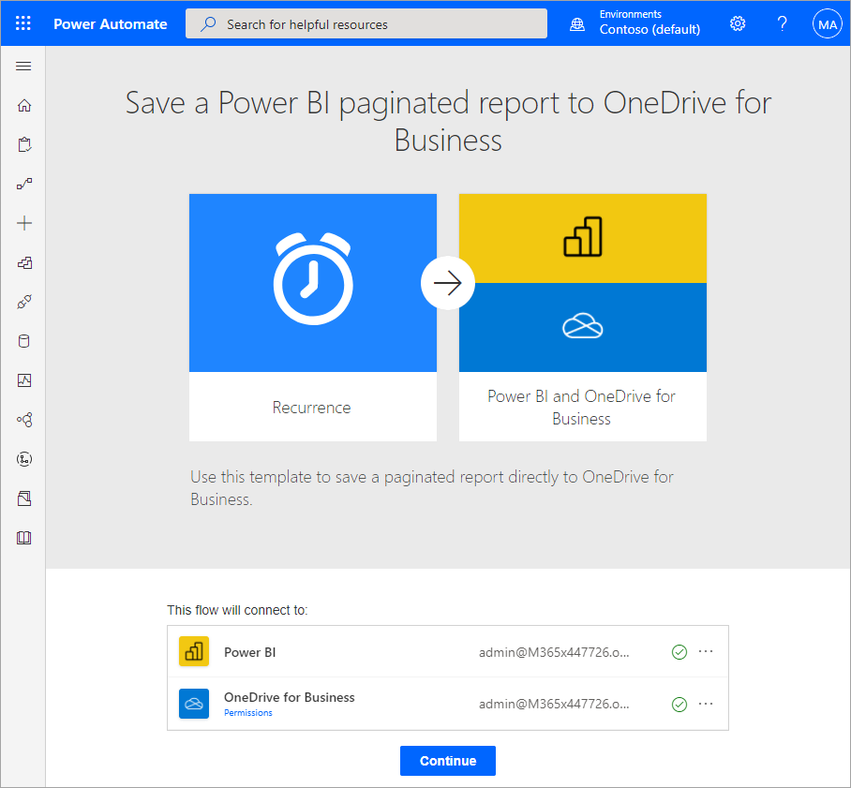Click the Recurrence label text
The height and width of the screenshot is (788, 851).
(311, 408)
